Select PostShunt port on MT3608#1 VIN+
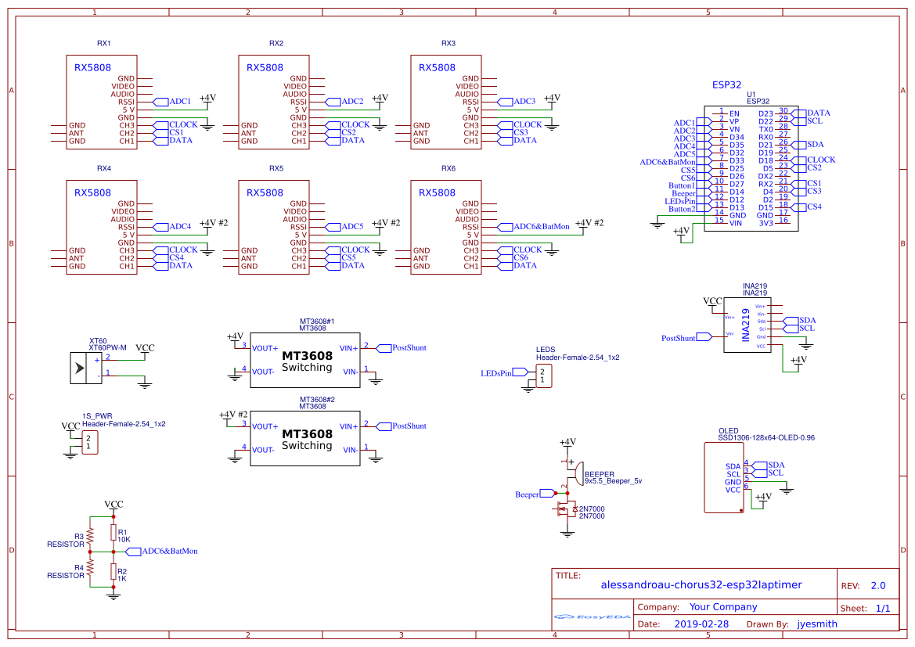 click(x=402, y=347)
